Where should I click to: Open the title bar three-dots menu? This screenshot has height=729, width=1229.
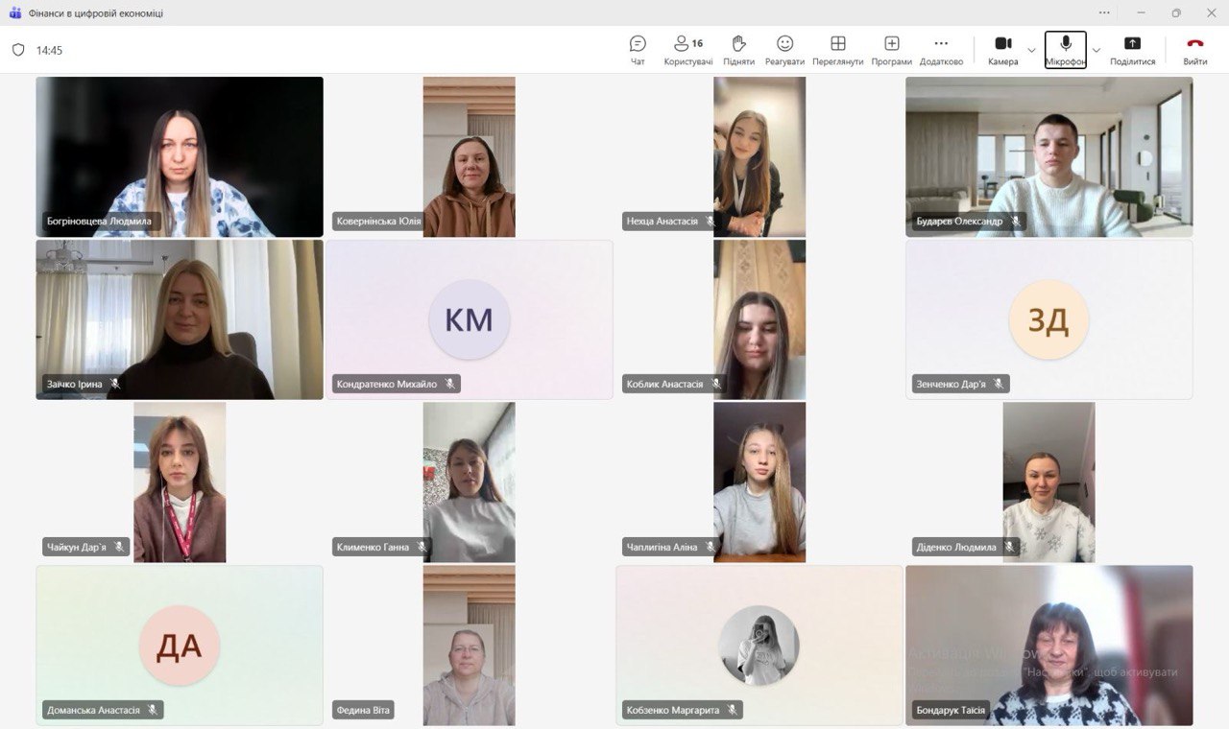tap(1104, 12)
